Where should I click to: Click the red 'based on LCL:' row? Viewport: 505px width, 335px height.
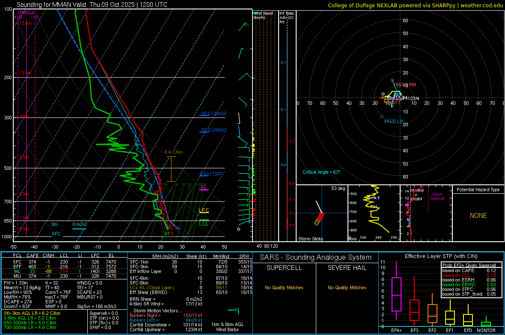point(469,275)
